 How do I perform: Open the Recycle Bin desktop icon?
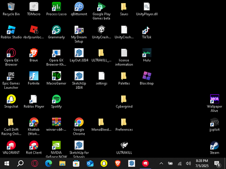tap(11, 7)
